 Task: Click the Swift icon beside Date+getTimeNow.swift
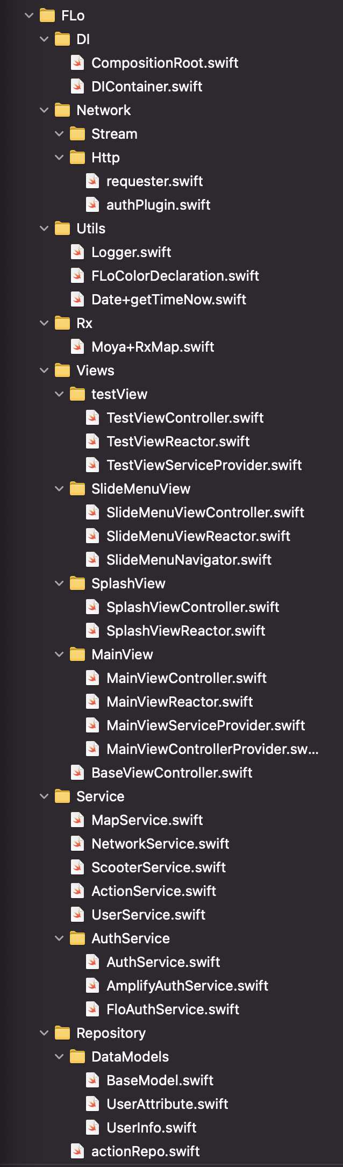(x=77, y=300)
